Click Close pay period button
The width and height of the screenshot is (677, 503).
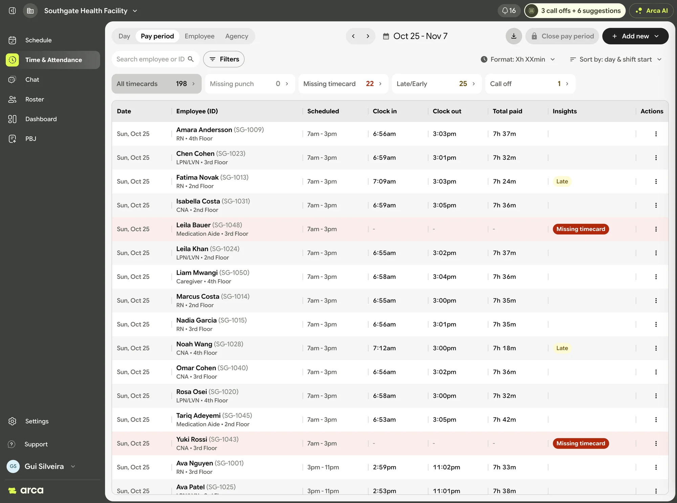(562, 36)
